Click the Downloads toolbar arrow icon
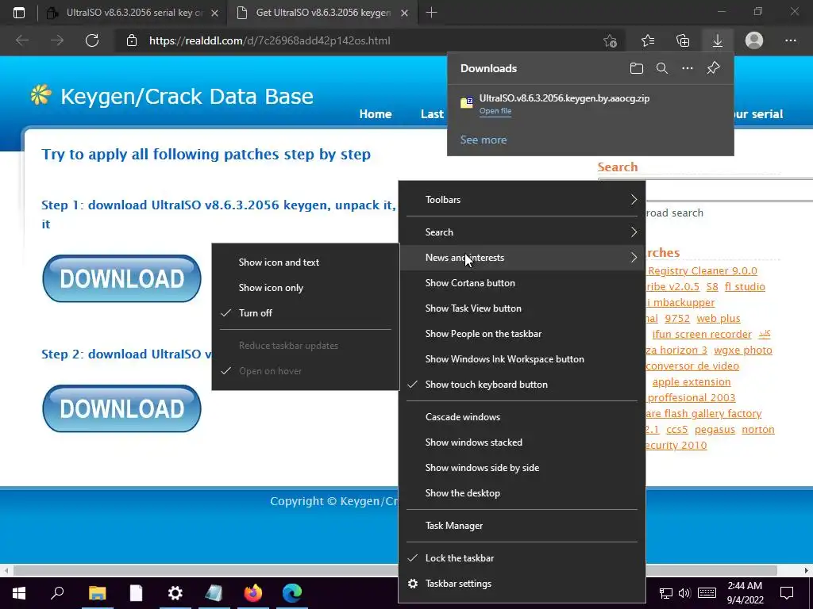The image size is (813, 609). point(718,40)
